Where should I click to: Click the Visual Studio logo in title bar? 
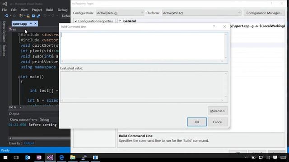tap(5, 4)
